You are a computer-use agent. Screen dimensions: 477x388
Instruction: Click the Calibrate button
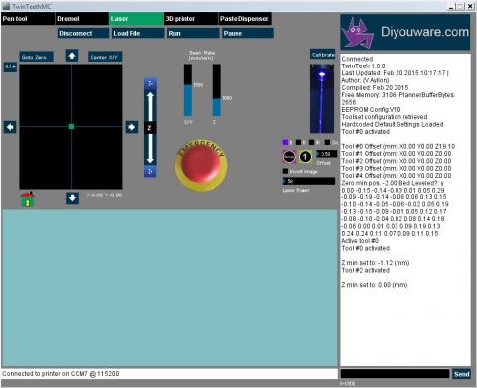point(323,55)
